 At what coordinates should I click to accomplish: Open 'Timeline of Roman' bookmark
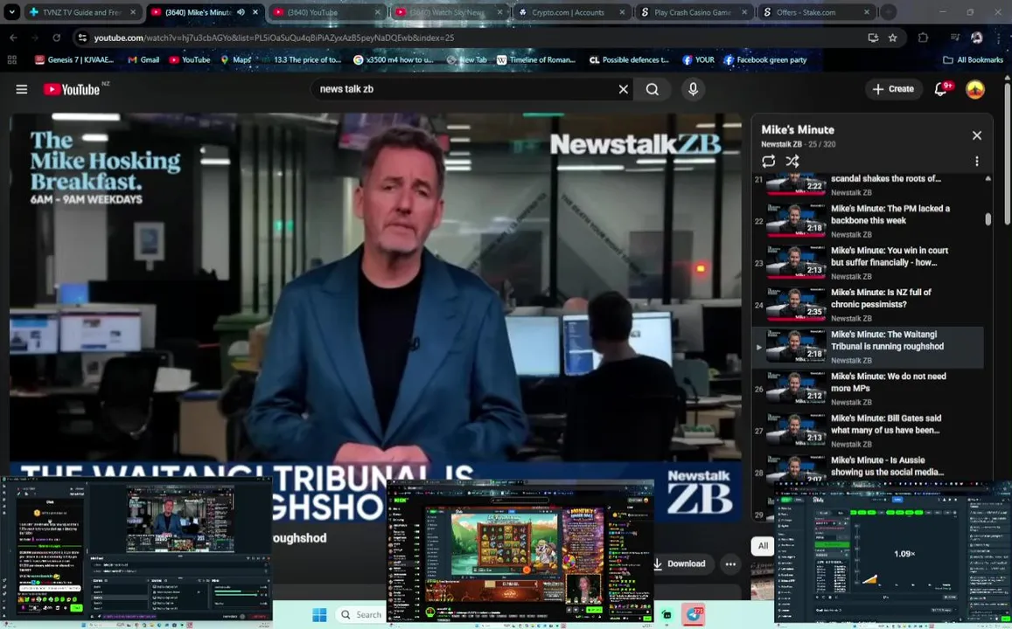pos(535,60)
